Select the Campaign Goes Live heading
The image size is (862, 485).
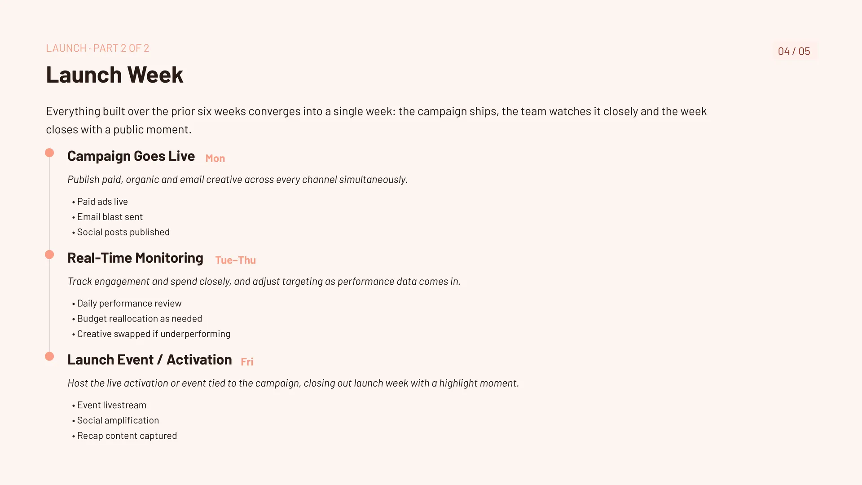(x=131, y=156)
